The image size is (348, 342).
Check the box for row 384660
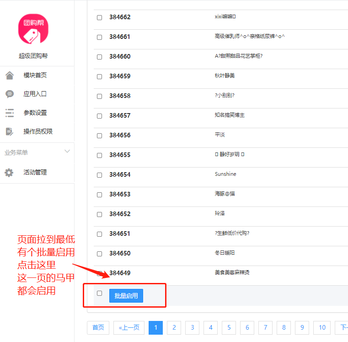point(99,57)
